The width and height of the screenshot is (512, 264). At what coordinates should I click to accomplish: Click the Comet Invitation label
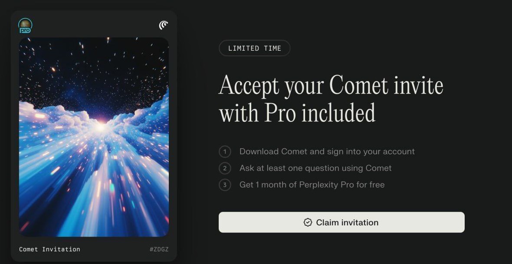49,249
